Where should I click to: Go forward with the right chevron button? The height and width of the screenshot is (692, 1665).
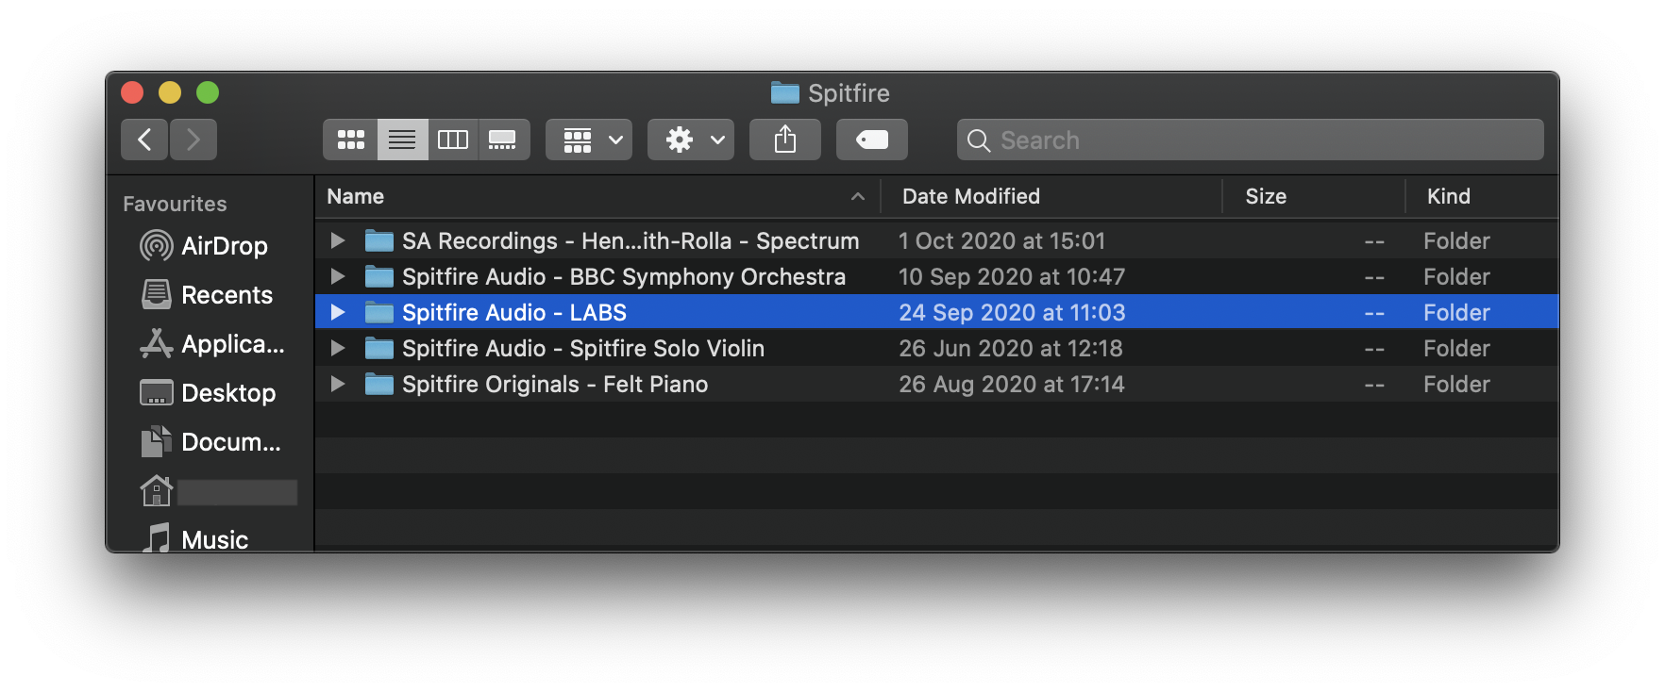(x=193, y=140)
